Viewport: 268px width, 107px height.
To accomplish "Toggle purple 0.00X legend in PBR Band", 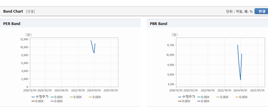I will [x=203, y=101].
